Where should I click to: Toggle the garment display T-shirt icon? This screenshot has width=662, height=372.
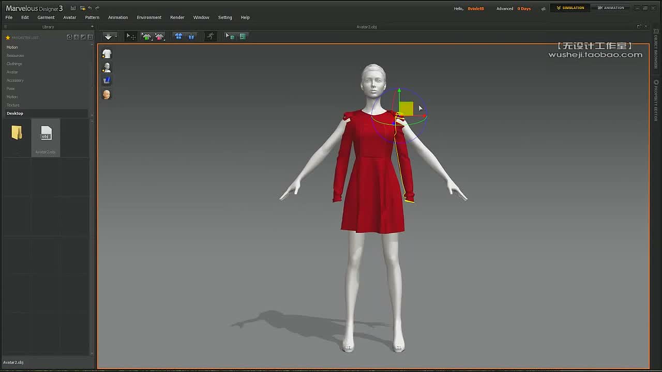[107, 54]
